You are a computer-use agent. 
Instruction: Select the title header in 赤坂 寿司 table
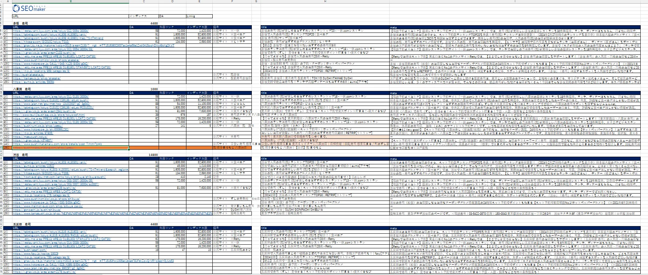tap(325, 27)
